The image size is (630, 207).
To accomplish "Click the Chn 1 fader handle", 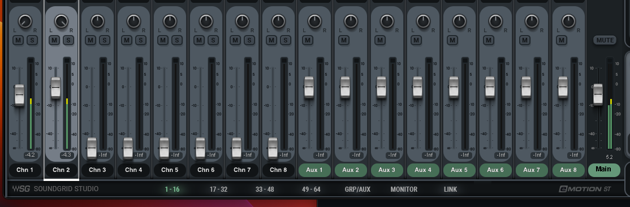I will 19,94.
